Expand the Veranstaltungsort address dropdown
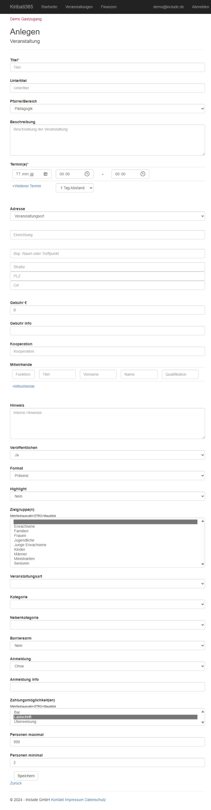This screenshot has width=211, height=810. point(107,216)
